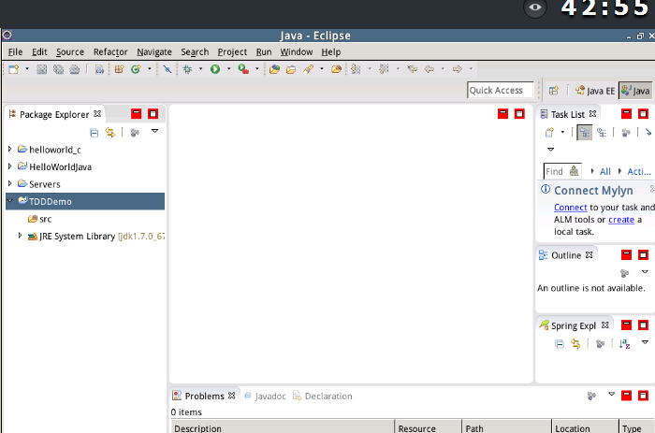655x433 pixels.
Task: Expand the Servers project node
Action: (10, 183)
